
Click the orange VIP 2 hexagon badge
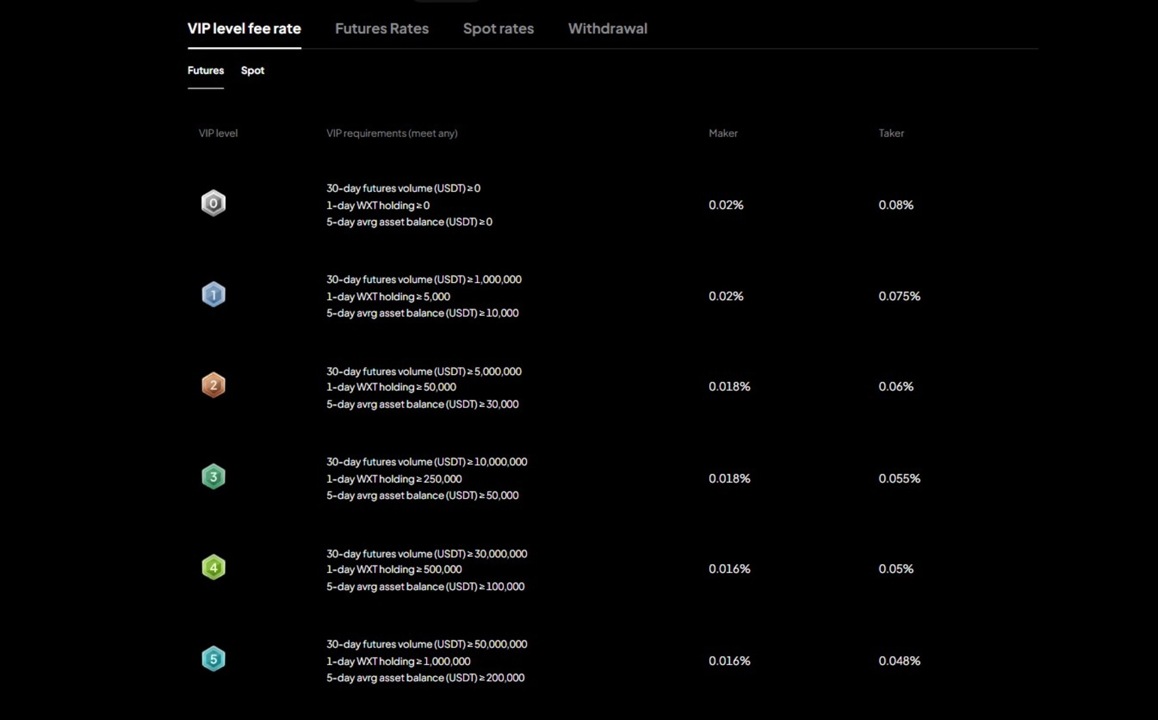point(213,385)
